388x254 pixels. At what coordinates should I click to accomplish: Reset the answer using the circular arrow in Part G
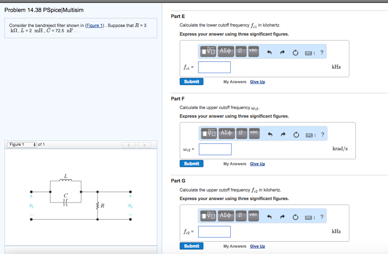click(x=296, y=217)
